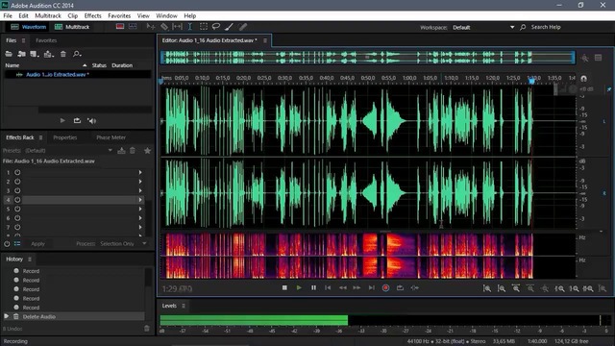Click the History panel trash icon
This screenshot has height=346, width=615.
click(147, 329)
